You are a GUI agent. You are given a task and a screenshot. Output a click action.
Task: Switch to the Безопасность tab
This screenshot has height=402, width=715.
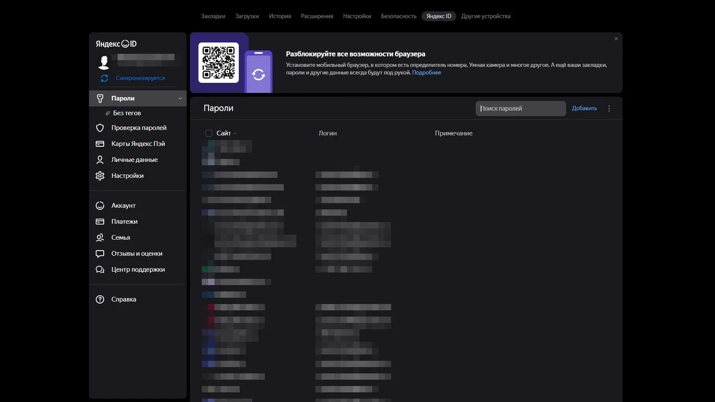[x=399, y=16]
